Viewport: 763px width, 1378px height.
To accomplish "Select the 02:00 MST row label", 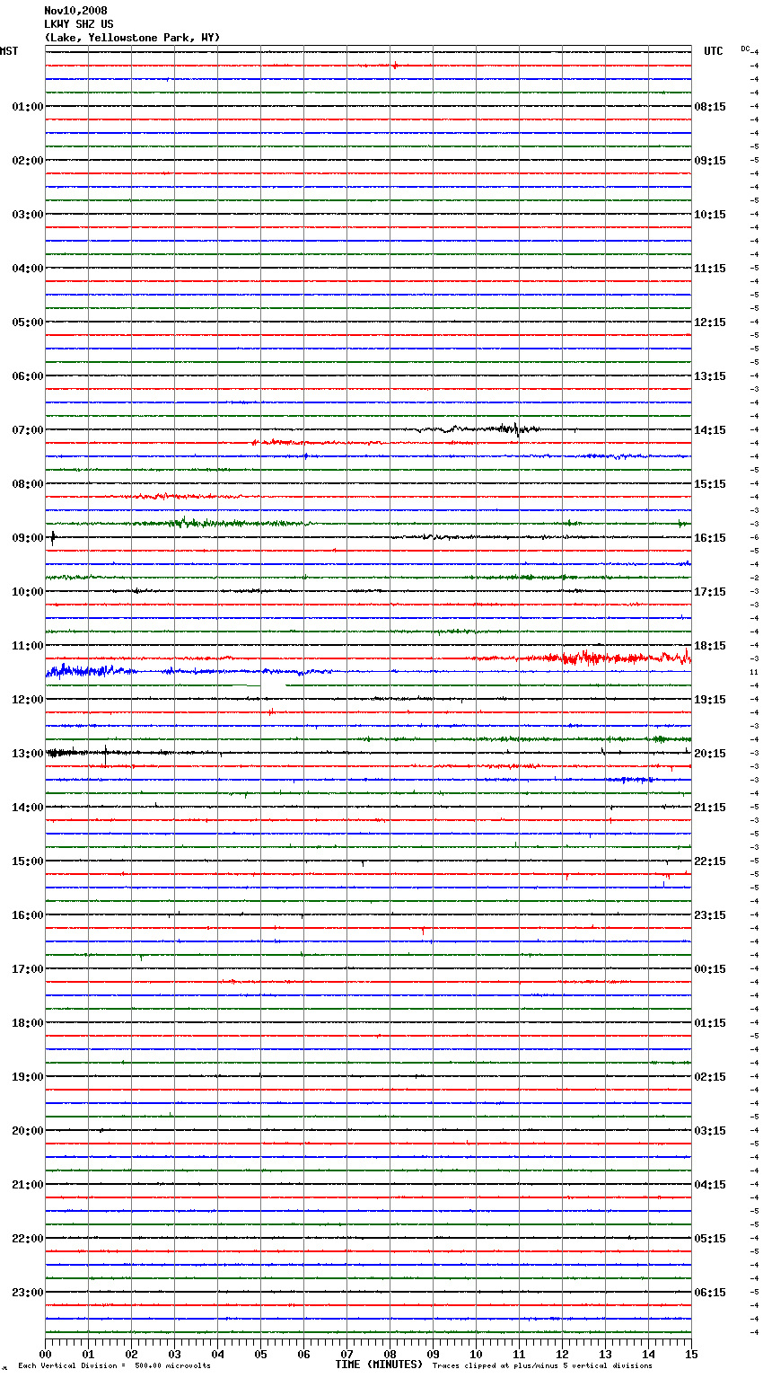I will coord(27,161).
